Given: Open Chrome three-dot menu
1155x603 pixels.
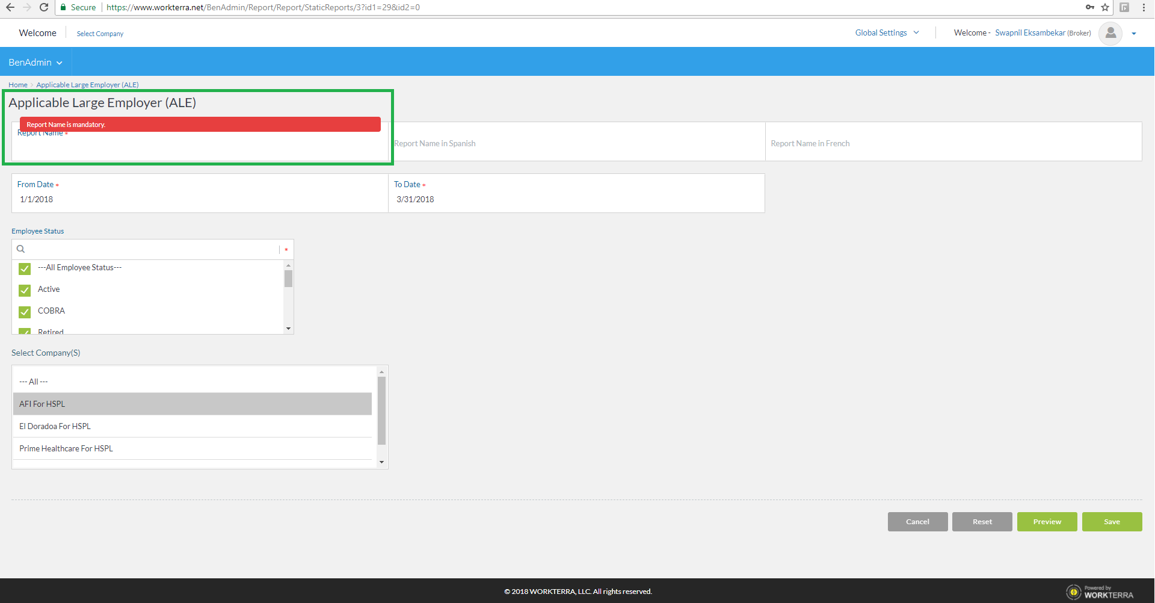Looking at the screenshot, I should point(1144,7).
